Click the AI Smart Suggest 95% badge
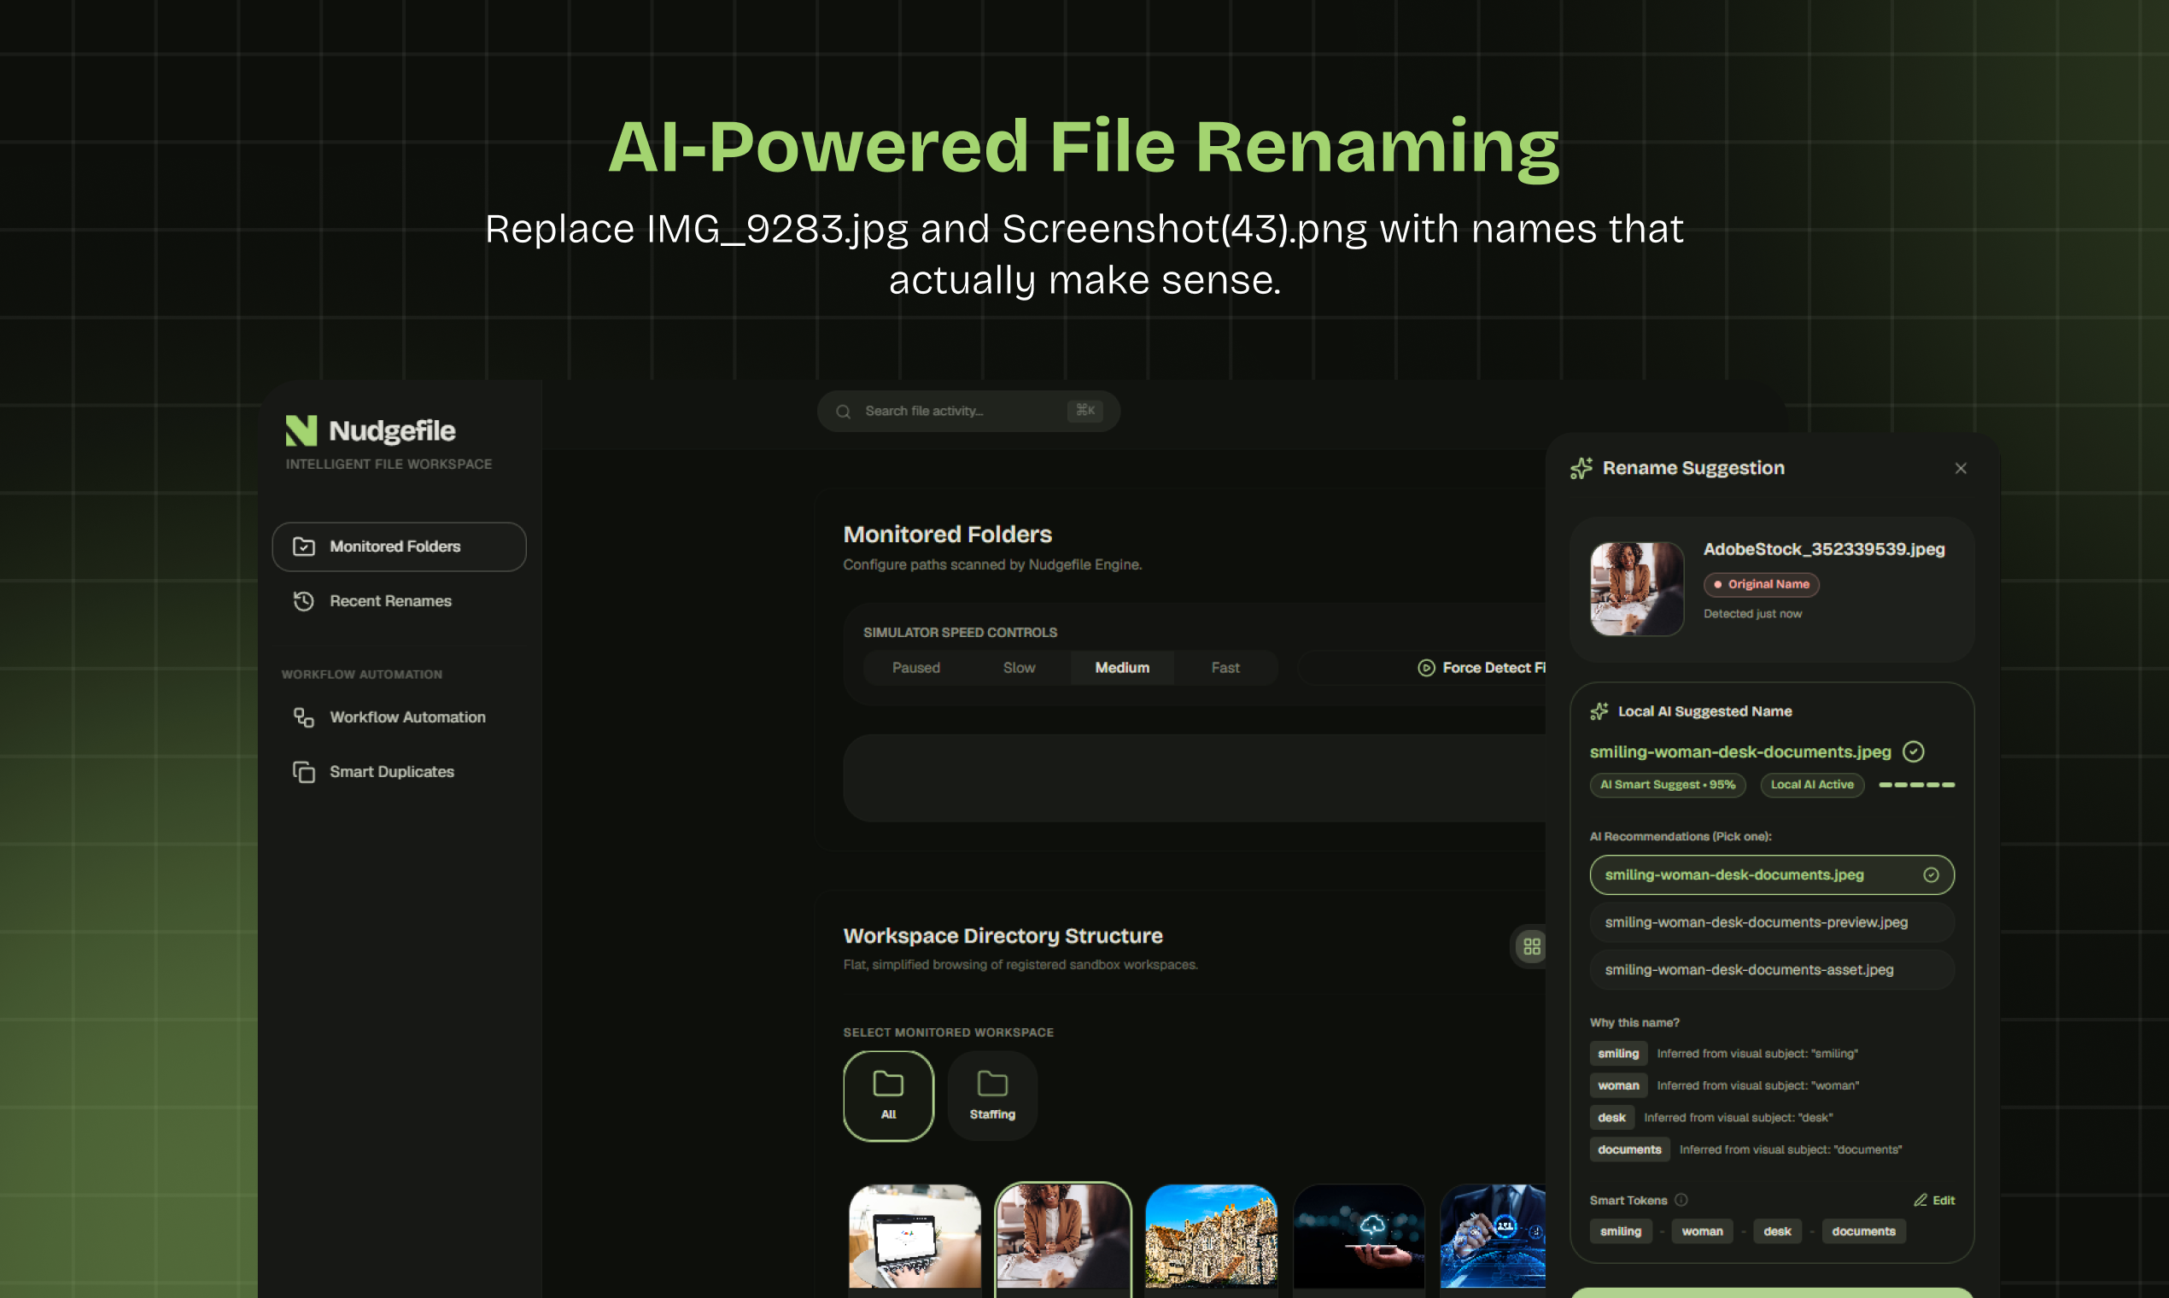 click(x=1668, y=785)
